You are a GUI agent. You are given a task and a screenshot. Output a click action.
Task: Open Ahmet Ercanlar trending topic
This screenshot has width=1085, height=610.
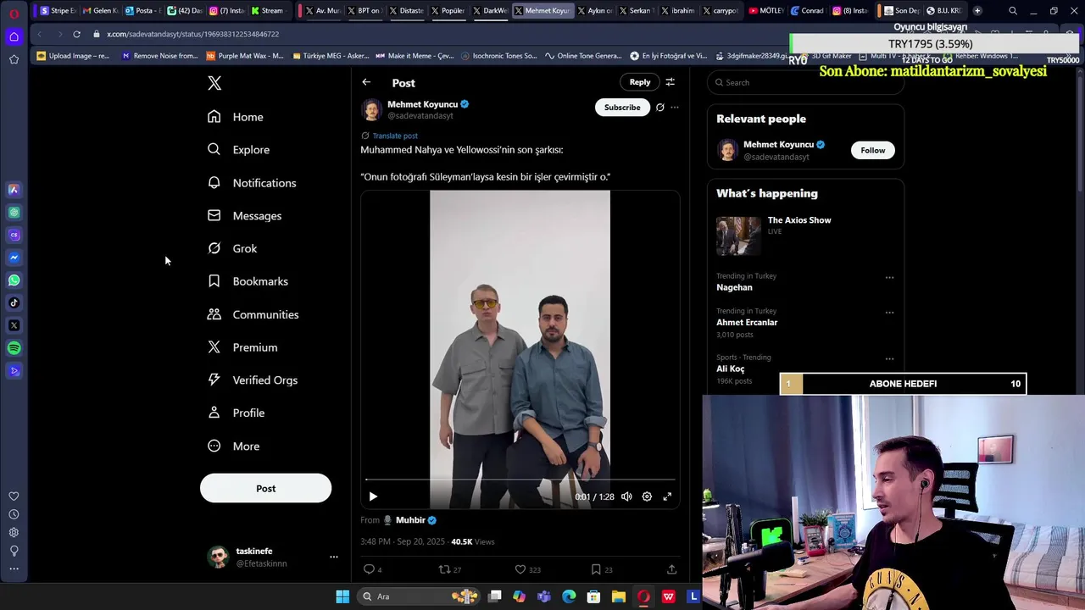pyautogui.click(x=747, y=322)
